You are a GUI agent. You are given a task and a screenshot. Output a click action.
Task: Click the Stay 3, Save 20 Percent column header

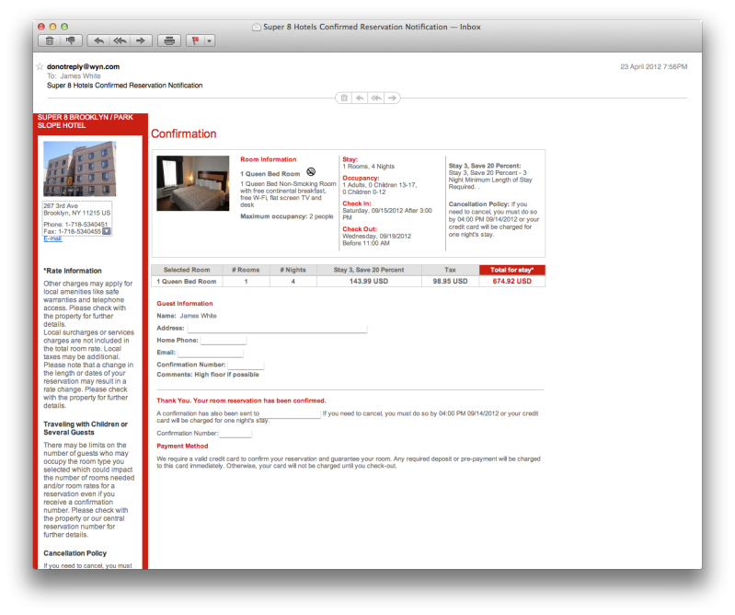tap(369, 270)
